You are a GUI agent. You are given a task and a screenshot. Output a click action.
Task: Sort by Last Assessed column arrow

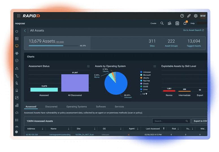click(x=164, y=129)
